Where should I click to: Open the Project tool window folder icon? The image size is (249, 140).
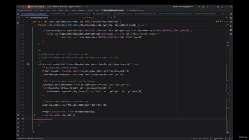18,14
